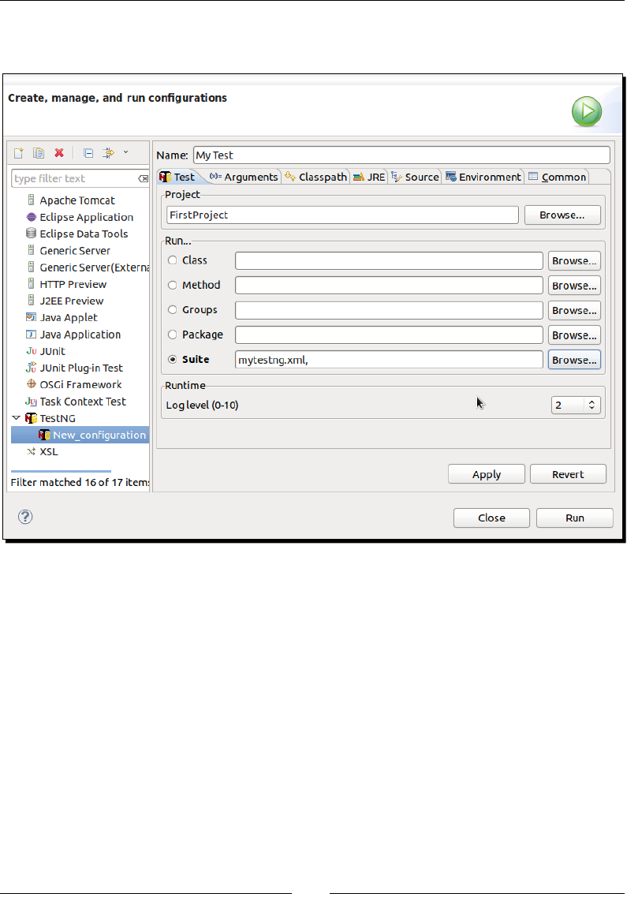Click the Eclipse Data Tools database icon
The image size is (627, 901).
point(31,234)
